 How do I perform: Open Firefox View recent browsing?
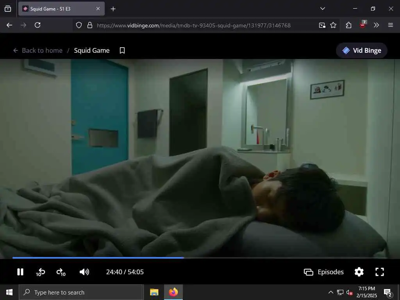8,9
